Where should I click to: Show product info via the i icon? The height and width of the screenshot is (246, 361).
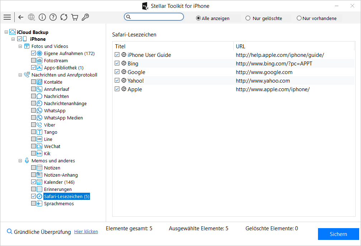42,17
